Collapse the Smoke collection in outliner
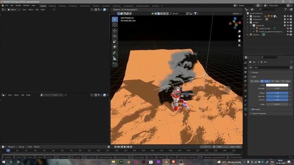The width and height of the screenshot is (294, 165). point(248,22)
